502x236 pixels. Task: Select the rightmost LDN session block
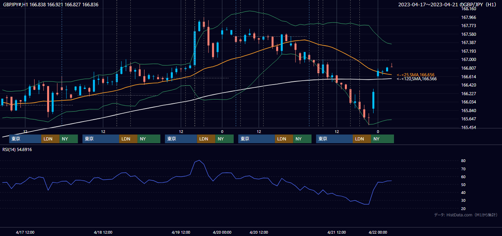click(x=362, y=139)
